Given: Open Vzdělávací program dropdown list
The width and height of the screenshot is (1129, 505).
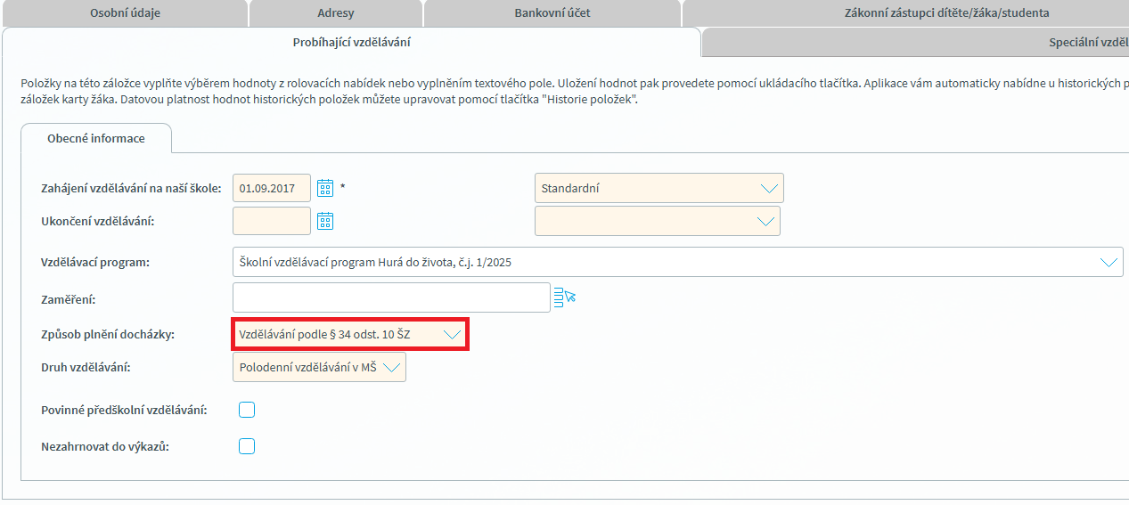Looking at the screenshot, I should (x=678, y=263).
